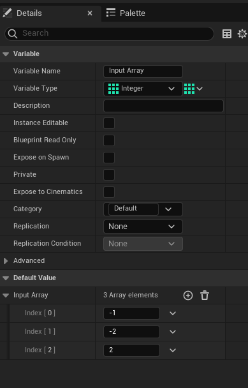The image size is (248, 388).
Task: Open Index 2 element options chevron
Action: coord(173,350)
